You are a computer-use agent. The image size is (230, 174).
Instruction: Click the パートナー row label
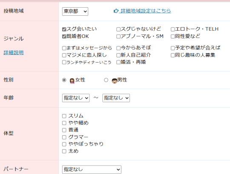16,169
